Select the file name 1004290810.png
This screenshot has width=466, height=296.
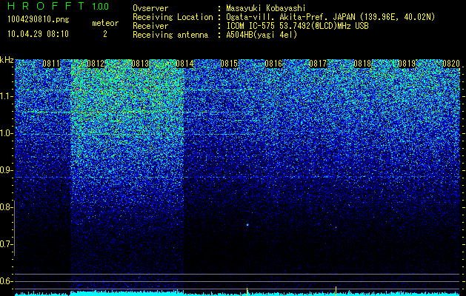(x=39, y=20)
